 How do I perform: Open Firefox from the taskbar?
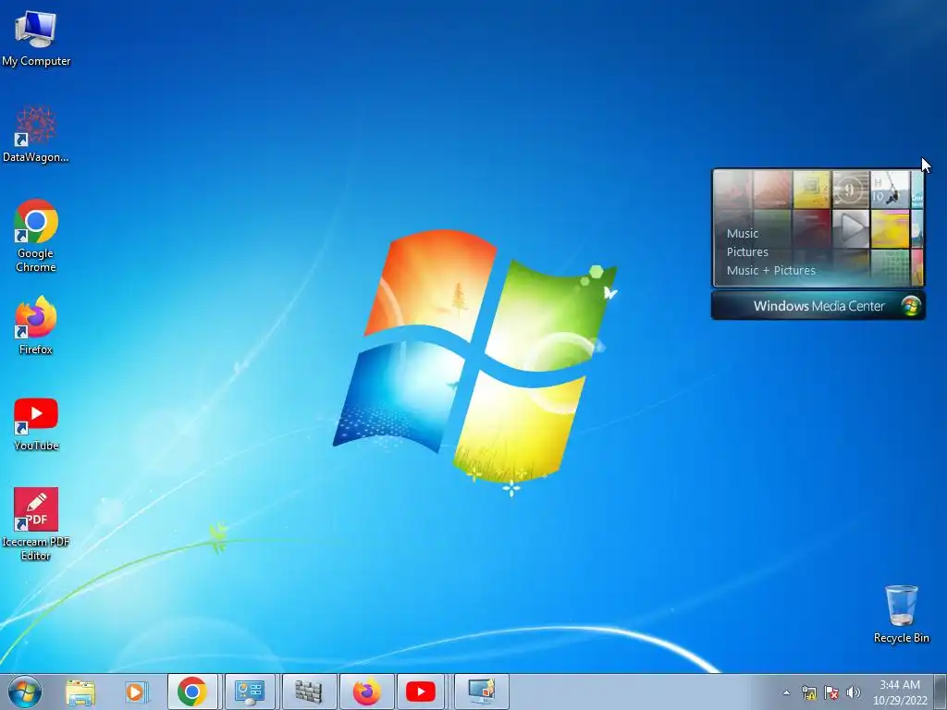coord(366,692)
